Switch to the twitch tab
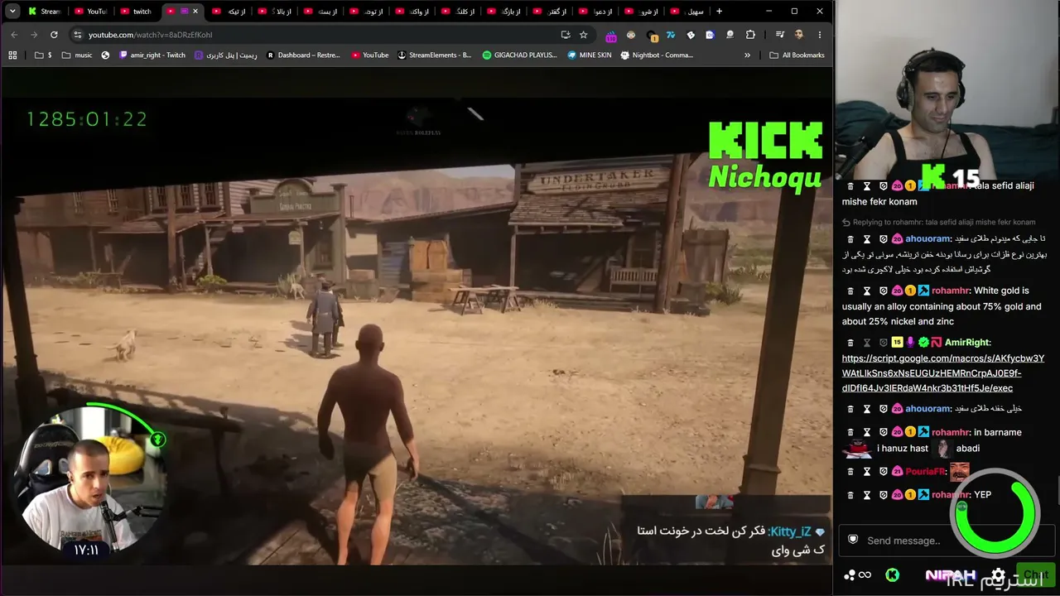Image resolution: width=1060 pixels, height=596 pixels. [136, 12]
